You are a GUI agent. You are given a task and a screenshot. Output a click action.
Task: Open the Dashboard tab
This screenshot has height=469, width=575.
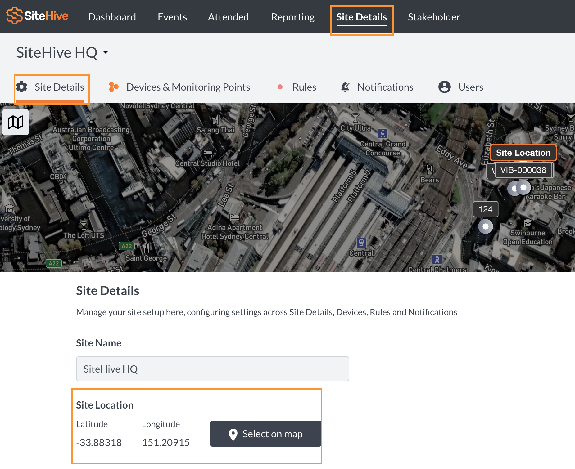112,17
